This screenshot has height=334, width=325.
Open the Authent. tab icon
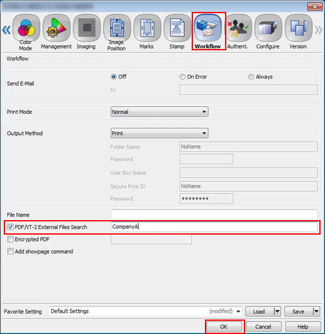point(238,28)
